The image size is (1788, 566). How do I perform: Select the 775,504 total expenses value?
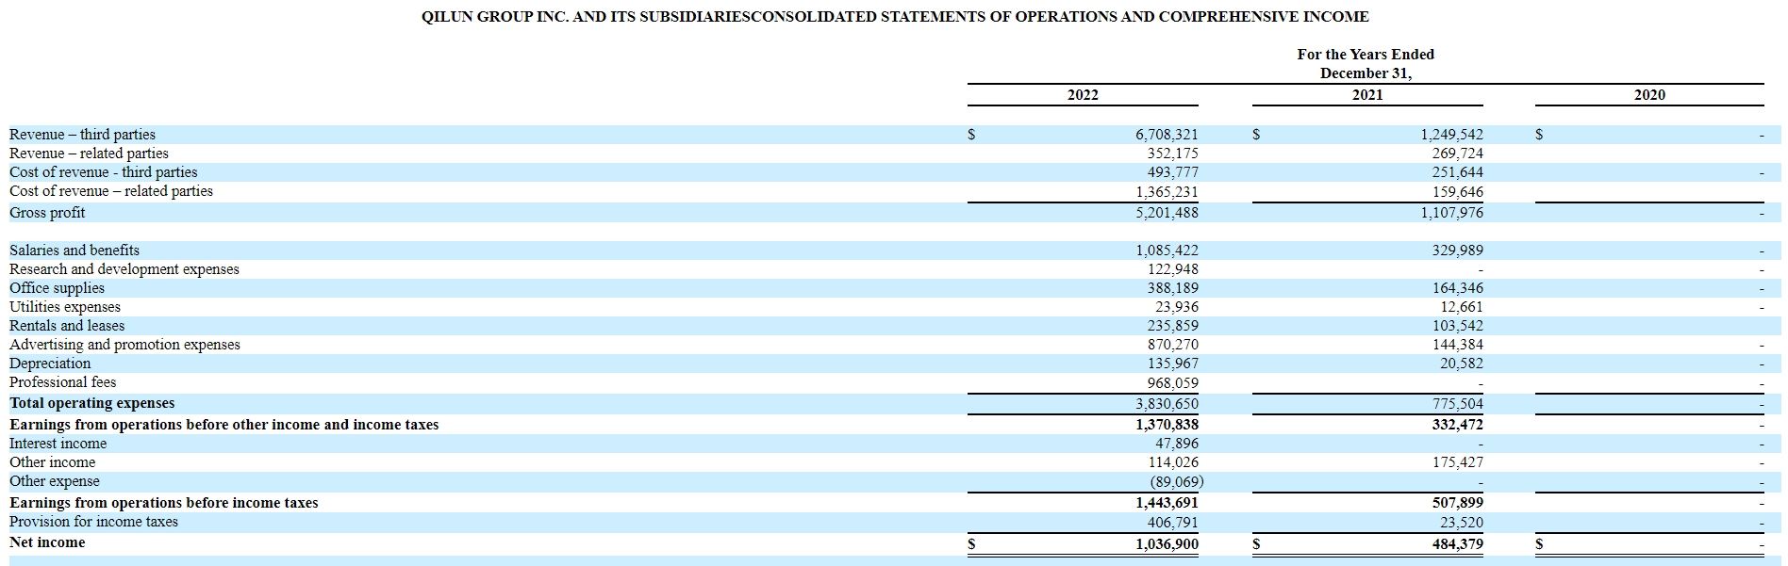[1457, 404]
